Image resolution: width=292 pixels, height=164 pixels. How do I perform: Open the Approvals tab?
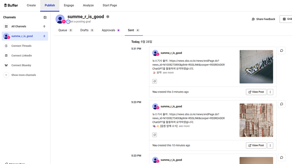click(110, 30)
